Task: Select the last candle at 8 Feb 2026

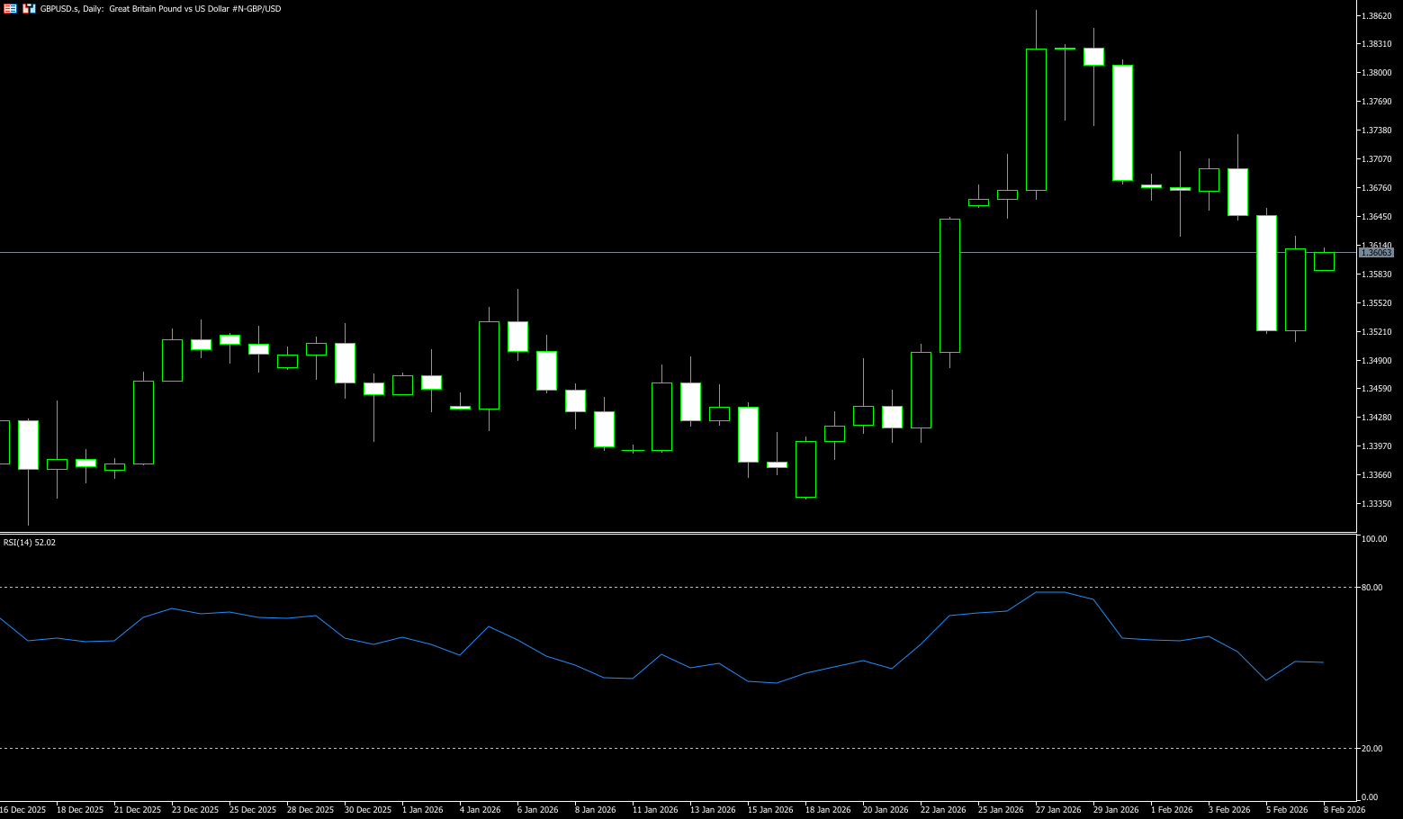Action: pyautogui.click(x=1324, y=261)
